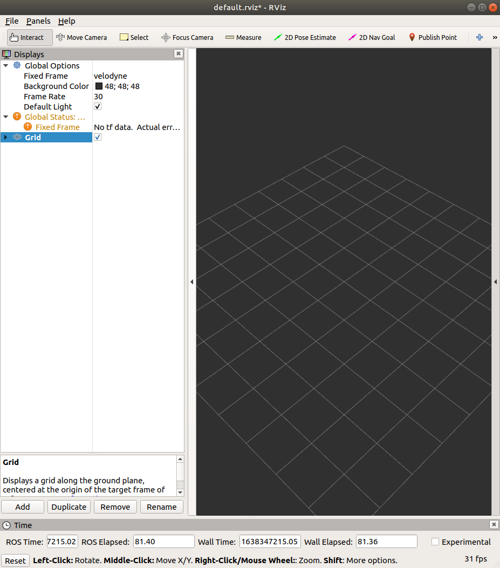Image resolution: width=500 pixels, height=568 pixels.
Task: Click the Global Status warning icon
Action: pyautogui.click(x=17, y=117)
